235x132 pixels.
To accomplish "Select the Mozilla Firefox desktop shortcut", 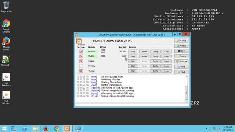I will coord(6,44).
